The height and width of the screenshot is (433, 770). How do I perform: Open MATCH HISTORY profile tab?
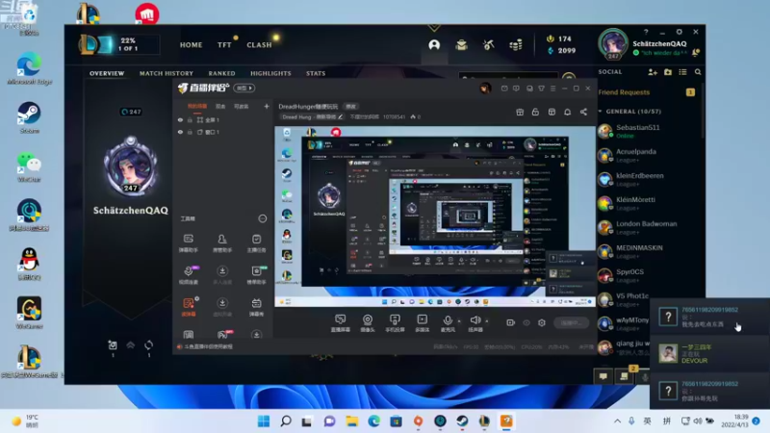(x=167, y=73)
